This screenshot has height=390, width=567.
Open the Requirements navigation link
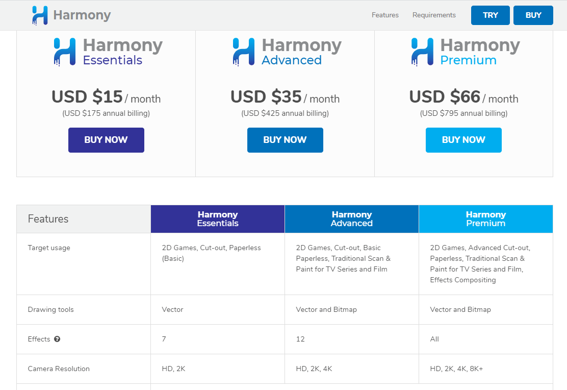point(434,15)
